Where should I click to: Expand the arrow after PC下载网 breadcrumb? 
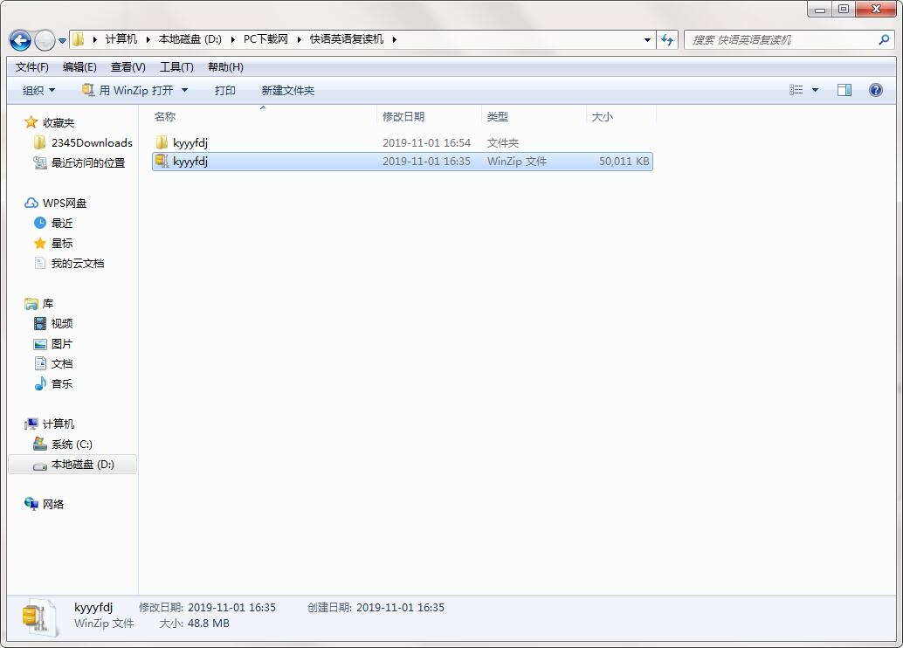[x=299, y=39]
